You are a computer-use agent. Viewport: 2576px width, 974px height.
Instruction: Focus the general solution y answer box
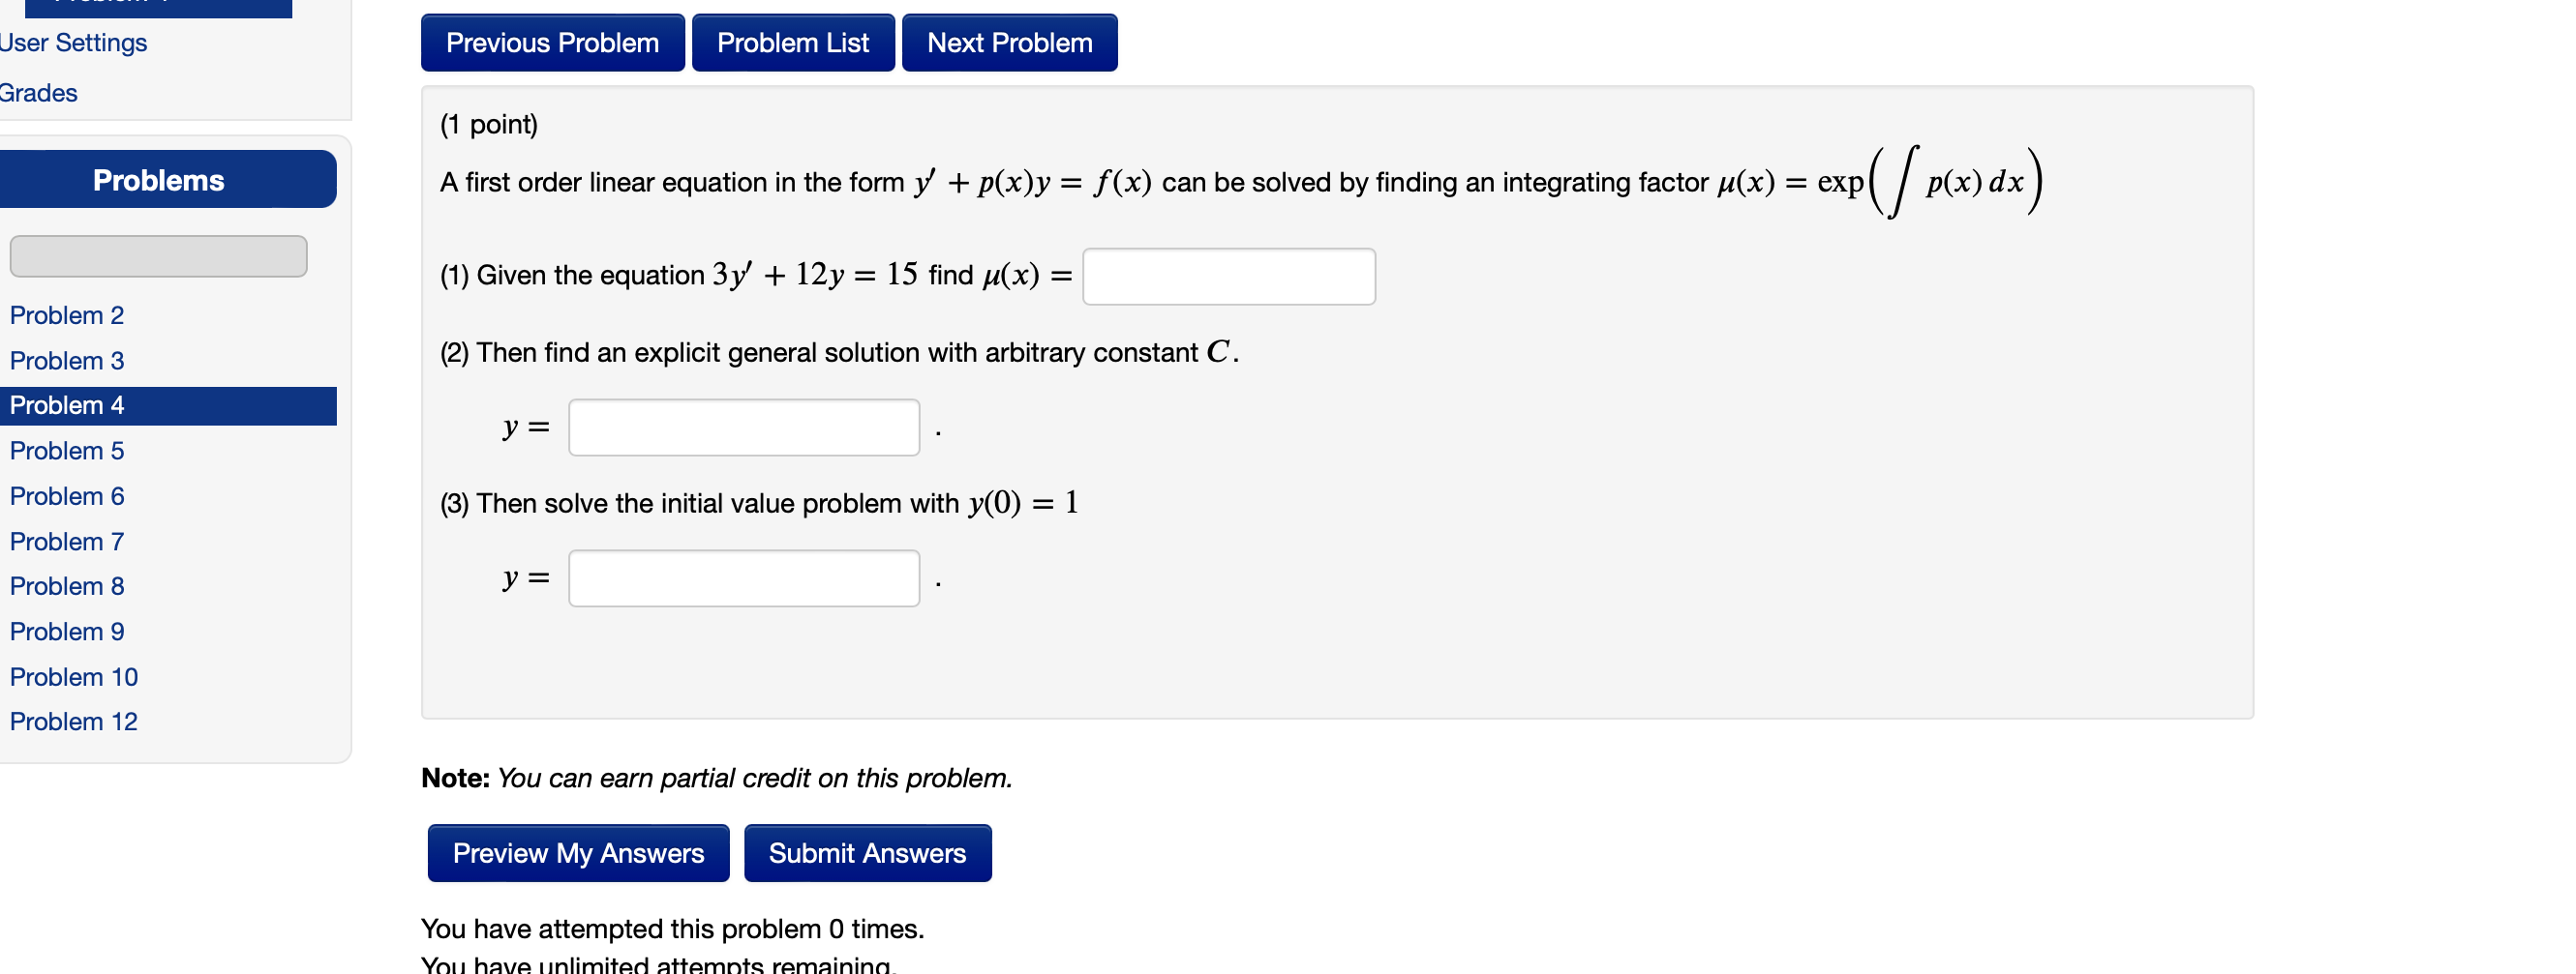tap(743, 428)
